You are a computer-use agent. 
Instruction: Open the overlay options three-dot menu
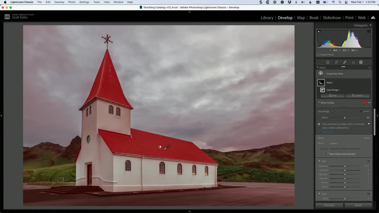coord(369,103)
